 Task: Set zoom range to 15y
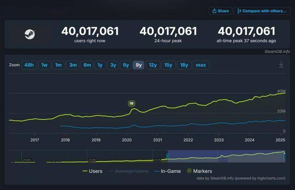pyautogui.click(x=168, y=65)
